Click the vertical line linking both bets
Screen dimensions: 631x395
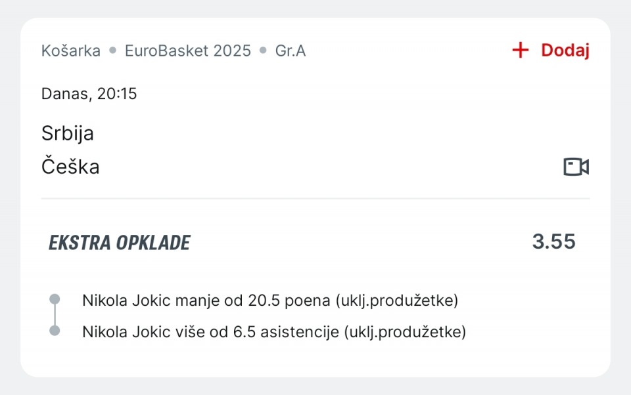[x=55, y=315]
